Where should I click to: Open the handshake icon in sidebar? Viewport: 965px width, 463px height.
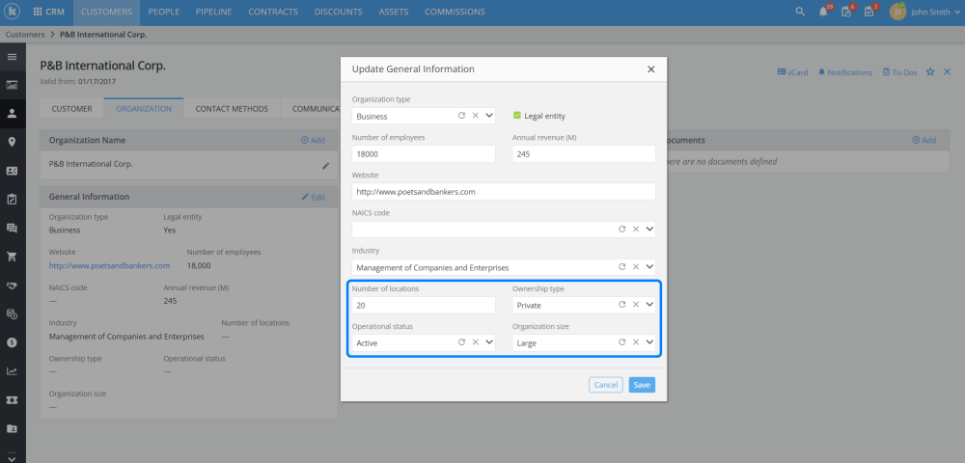pyautogui.click(x=12, y=286)
